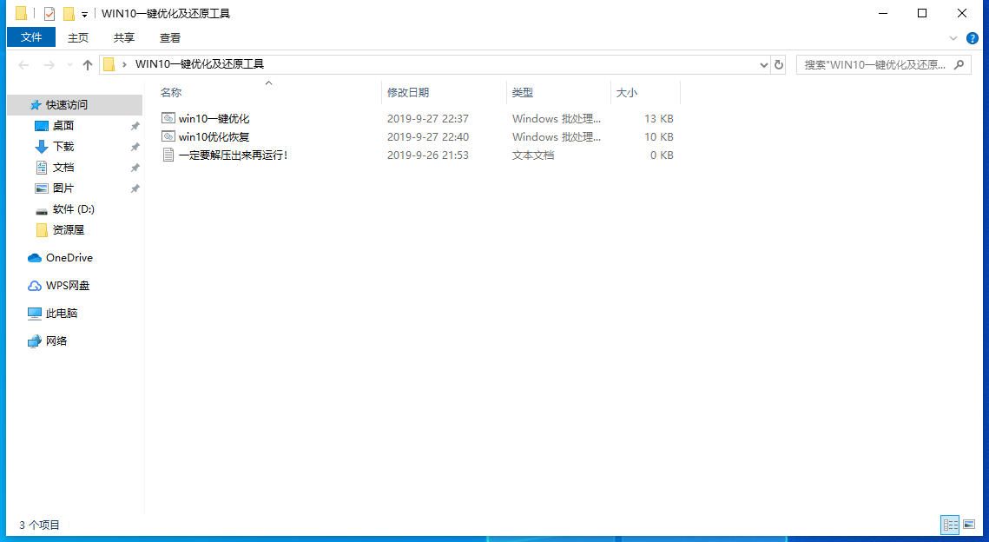Open 软件 (D:) drive
The image size is (989, 542).
[73, 208]
